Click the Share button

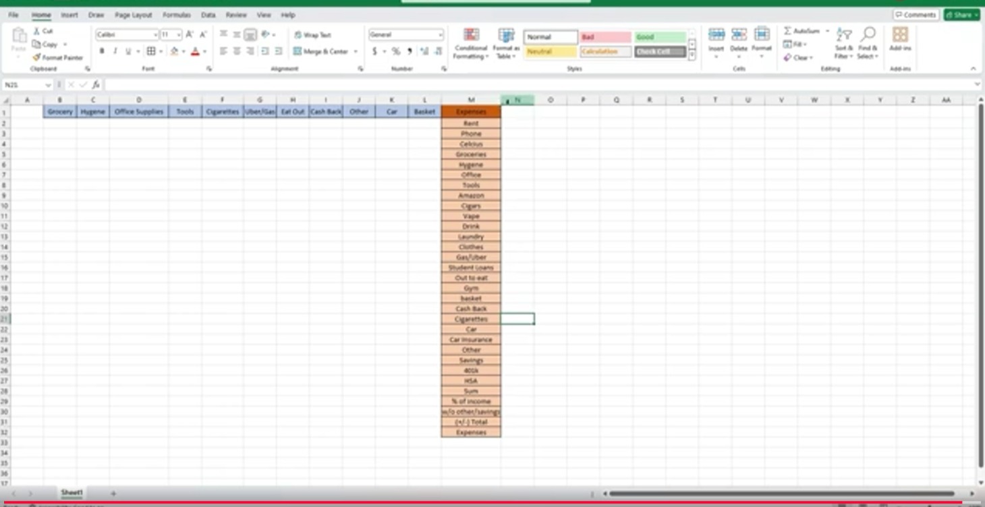[961, 15]
